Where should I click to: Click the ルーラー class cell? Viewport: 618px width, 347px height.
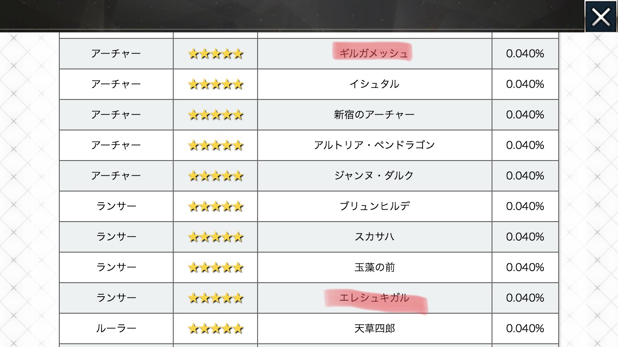coord(116,328)
